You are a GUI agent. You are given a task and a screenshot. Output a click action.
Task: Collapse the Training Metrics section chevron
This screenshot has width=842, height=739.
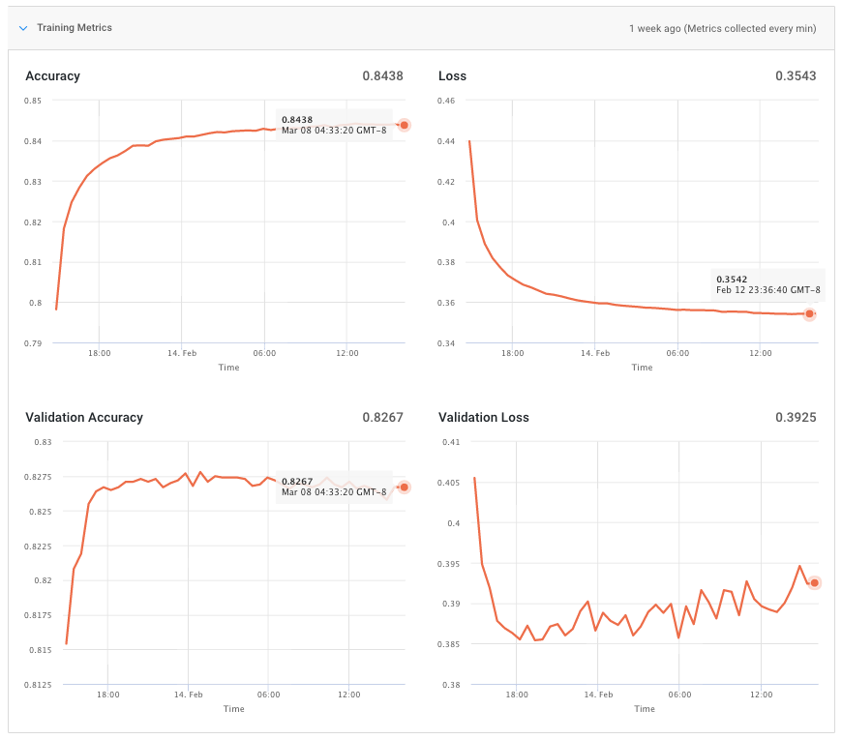23,28
